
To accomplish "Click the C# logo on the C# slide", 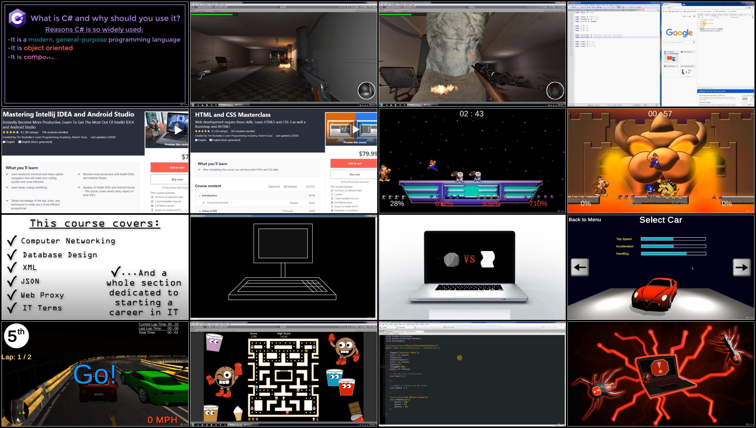I will pos(17,18).
